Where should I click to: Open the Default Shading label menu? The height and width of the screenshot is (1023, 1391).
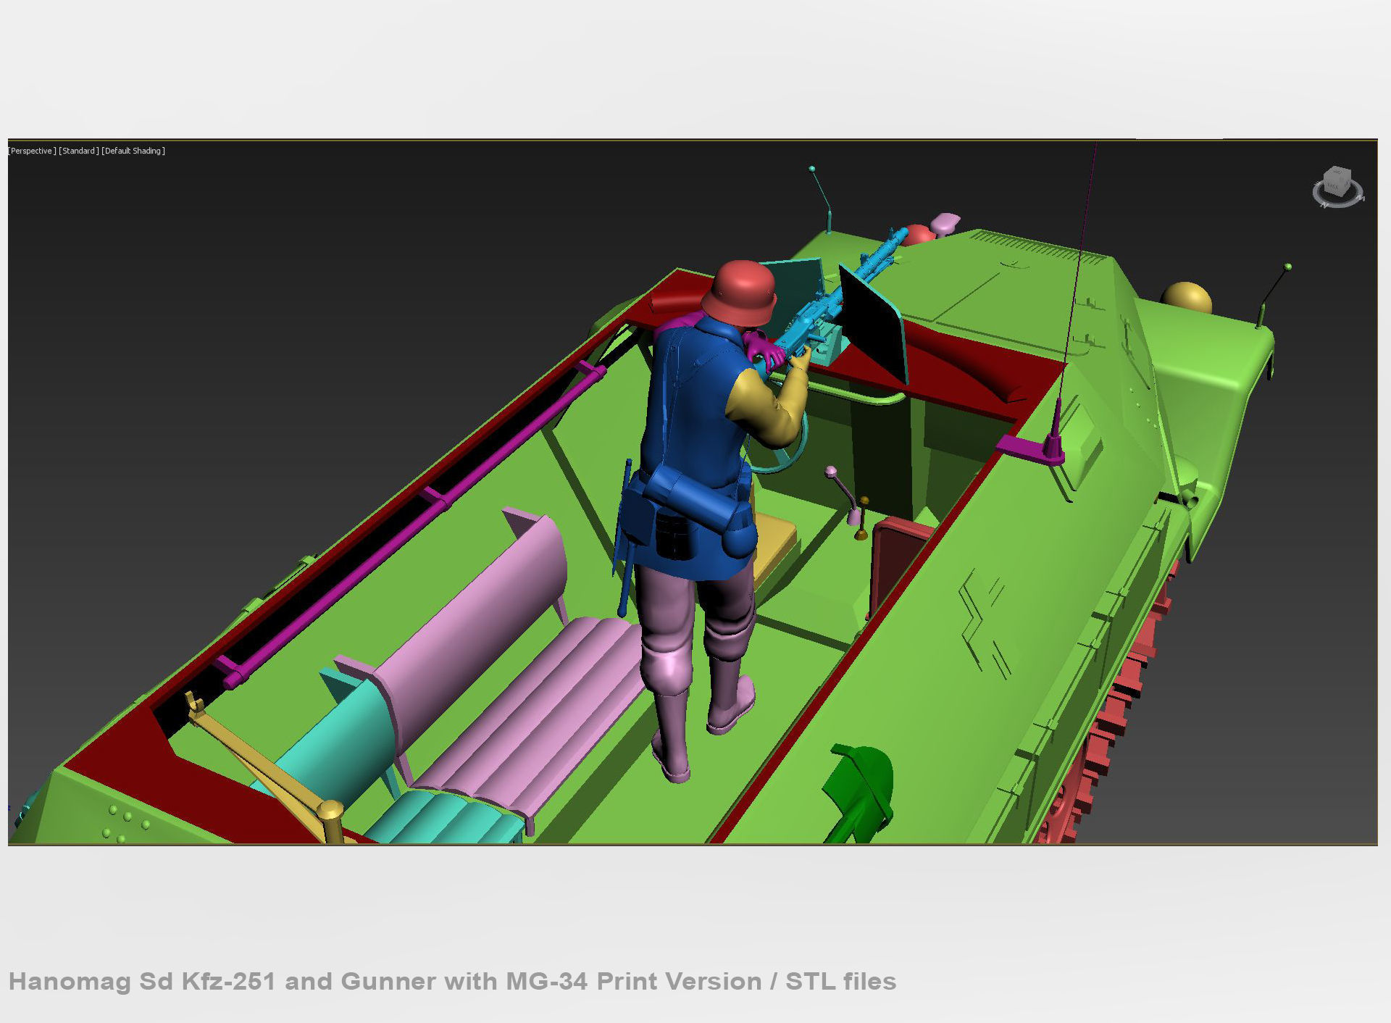click(133, 151)
